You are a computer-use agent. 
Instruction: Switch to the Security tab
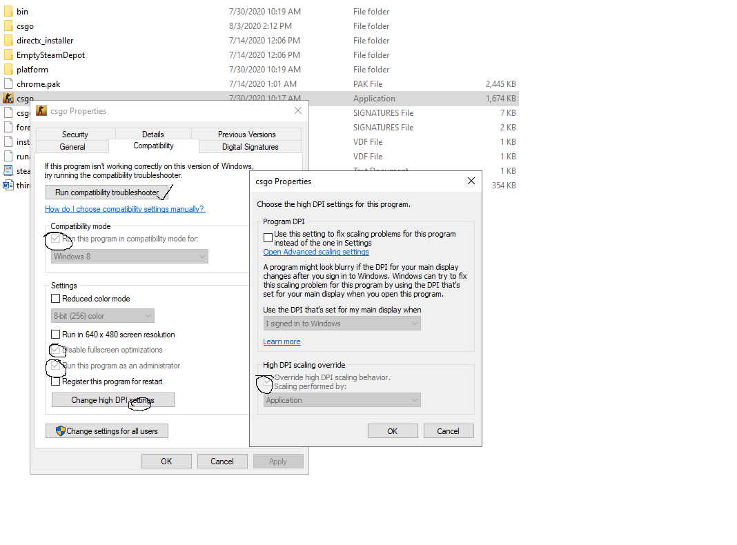(75, 135)
